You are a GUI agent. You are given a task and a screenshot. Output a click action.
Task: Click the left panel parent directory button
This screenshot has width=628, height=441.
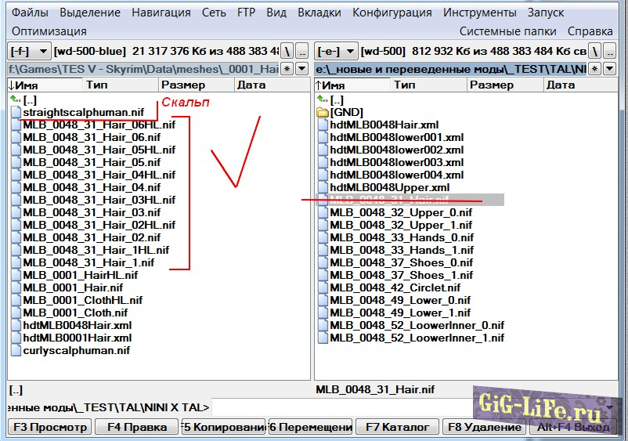(x=302, y=51)
